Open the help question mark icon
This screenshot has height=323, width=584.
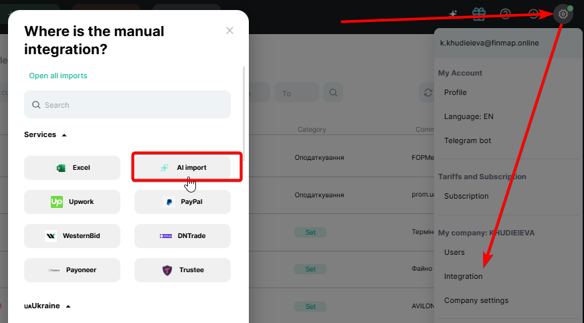click(x=506, y=14)
